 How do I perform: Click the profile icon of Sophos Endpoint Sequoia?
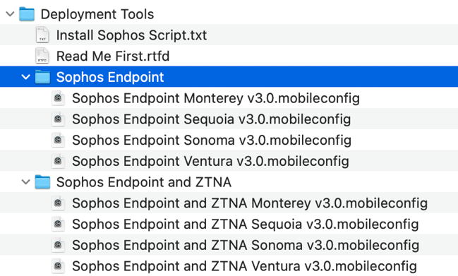tap(58, 119)
